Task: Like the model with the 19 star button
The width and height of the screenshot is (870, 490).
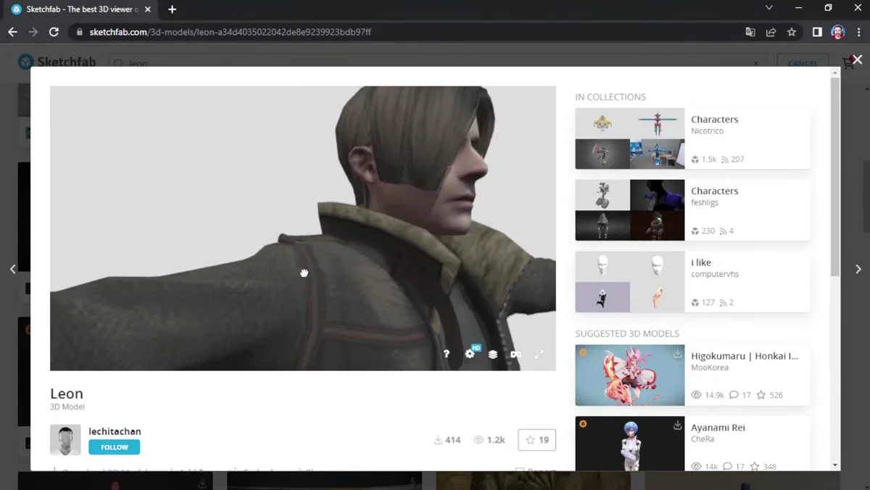Action: [537, 440]
